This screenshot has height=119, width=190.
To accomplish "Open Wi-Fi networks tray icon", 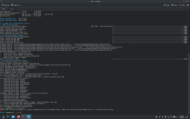I will (x=171, y=117).
